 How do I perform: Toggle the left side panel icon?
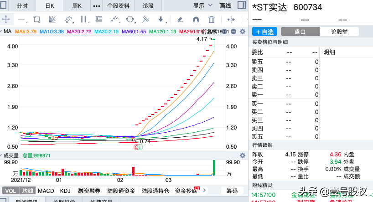(x=3, y=5)
